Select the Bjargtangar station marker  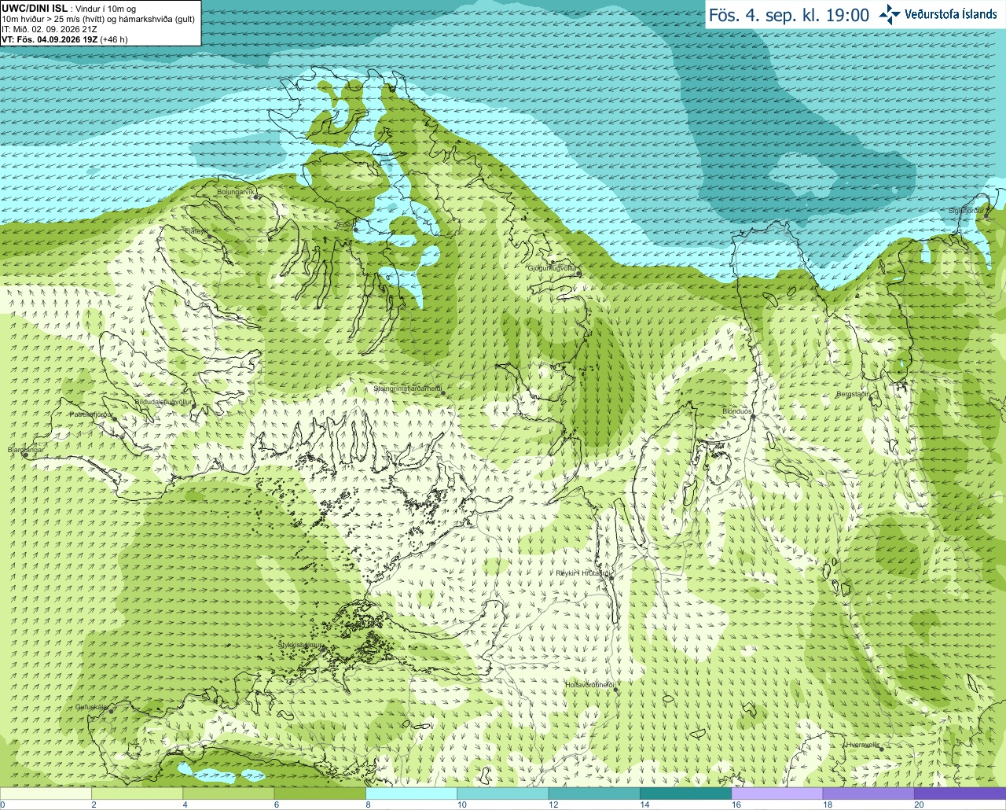pos(25,455)
